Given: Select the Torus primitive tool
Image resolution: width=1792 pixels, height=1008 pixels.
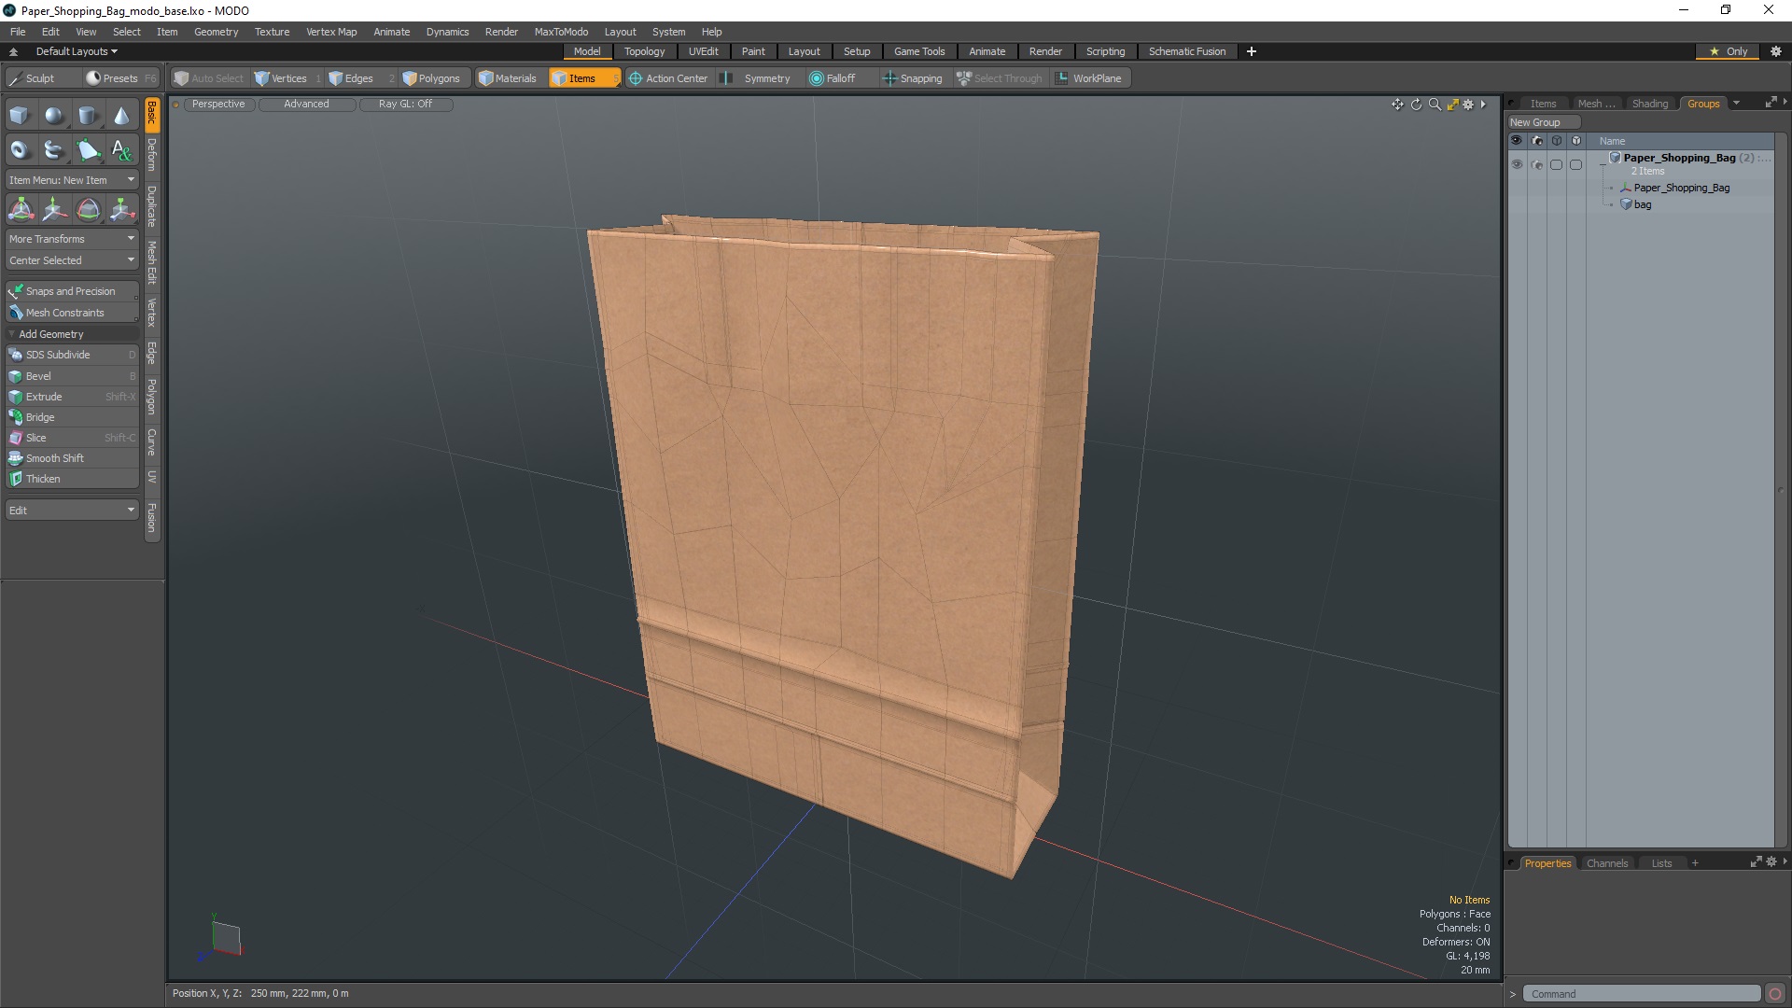Looking at the screenshot, I should click(x=20, y=149).
